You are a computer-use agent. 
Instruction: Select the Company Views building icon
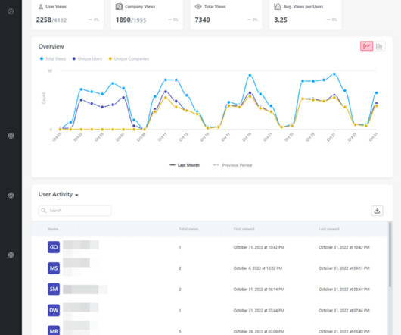coord(119,6)
